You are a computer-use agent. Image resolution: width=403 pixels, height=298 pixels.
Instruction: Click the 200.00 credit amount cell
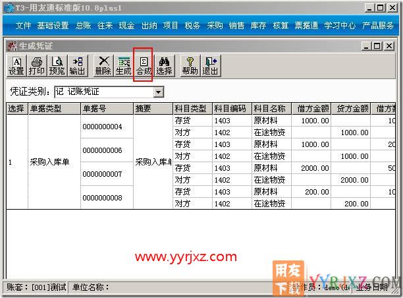click(x=351, y=204)
